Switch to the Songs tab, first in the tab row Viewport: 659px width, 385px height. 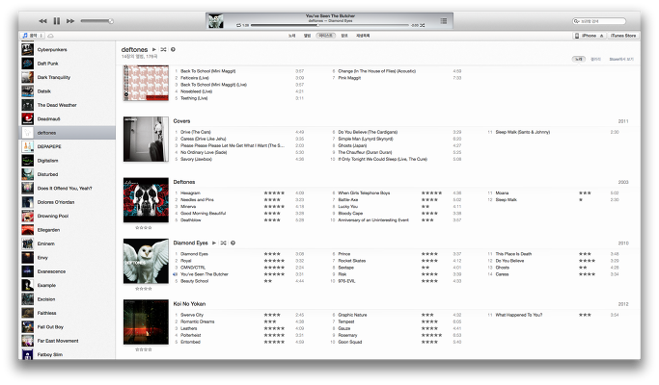[291, 36]
